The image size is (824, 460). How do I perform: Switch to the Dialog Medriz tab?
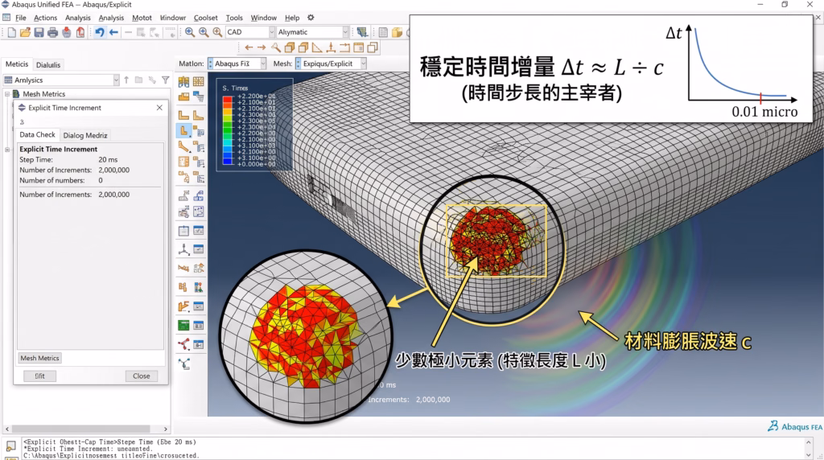(85, 135)
